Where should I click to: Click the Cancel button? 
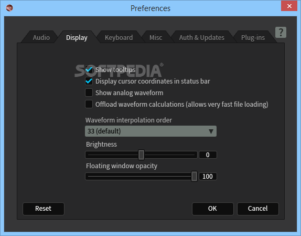258,209
